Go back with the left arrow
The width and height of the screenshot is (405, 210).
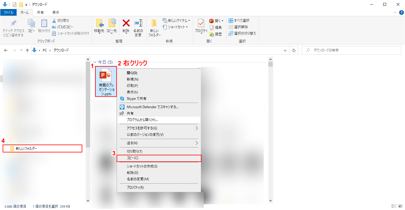(x=6, y=50)
